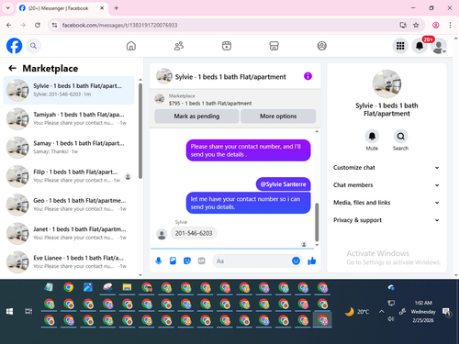
Task: Open the taskbar clock showing 1:02 AM
Action: coord(423,312)
